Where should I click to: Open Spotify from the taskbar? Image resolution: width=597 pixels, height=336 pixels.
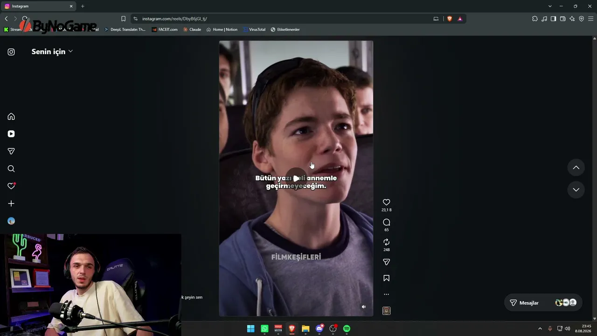tap(347, 329)
